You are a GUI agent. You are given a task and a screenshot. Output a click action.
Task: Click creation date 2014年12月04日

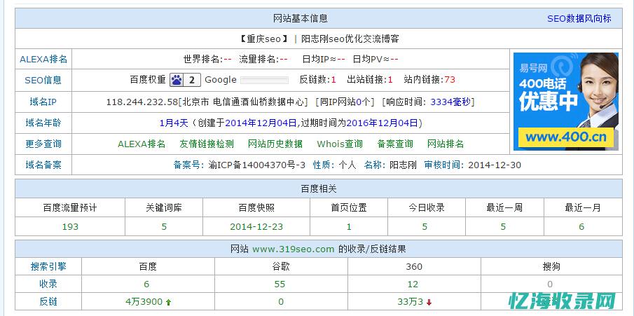(x=261, y=123)
